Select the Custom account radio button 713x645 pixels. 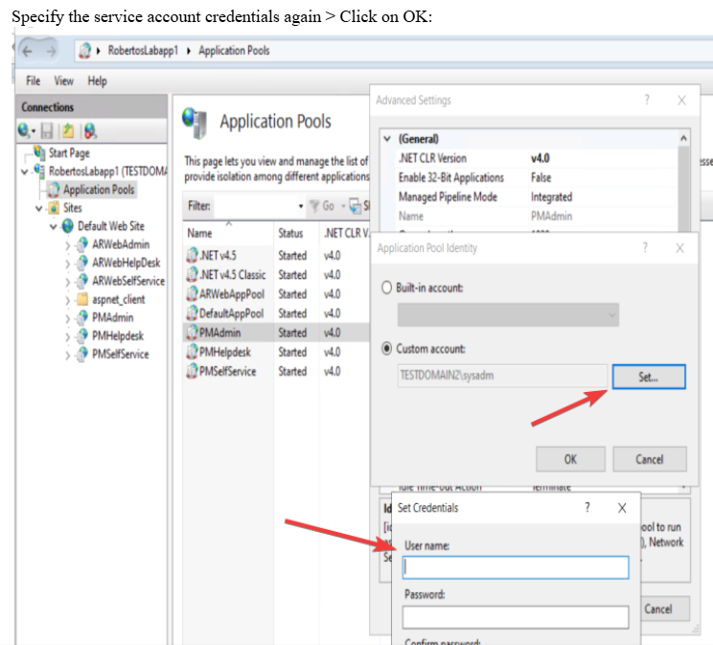tap(386, 349)
